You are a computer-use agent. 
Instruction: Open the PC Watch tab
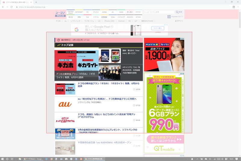87,12
